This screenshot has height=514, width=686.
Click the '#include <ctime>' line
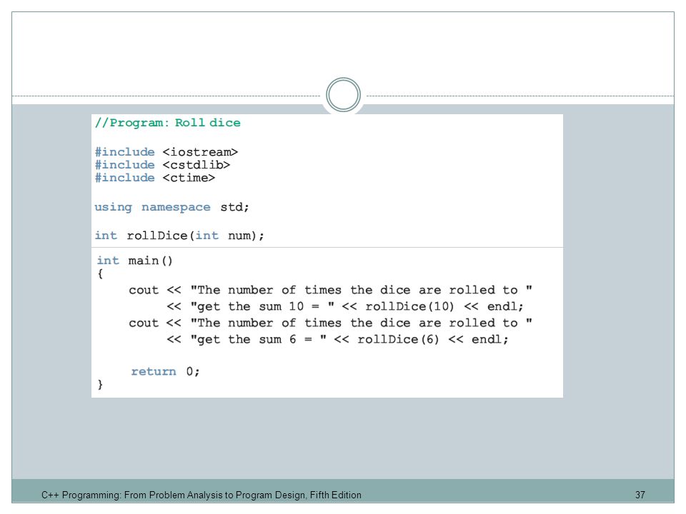click(155, 178)
